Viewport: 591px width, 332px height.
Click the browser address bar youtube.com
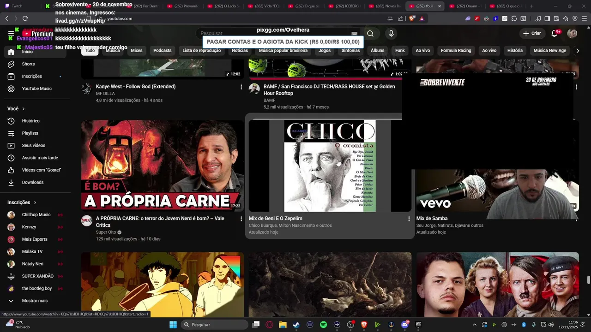click(x=120, y=18)
